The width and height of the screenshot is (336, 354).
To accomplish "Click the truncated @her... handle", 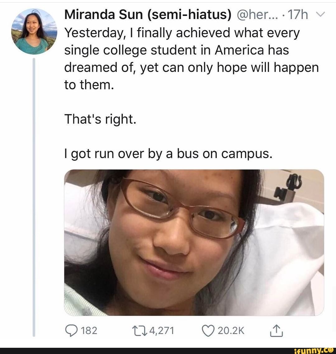I will tap(252, 15).
